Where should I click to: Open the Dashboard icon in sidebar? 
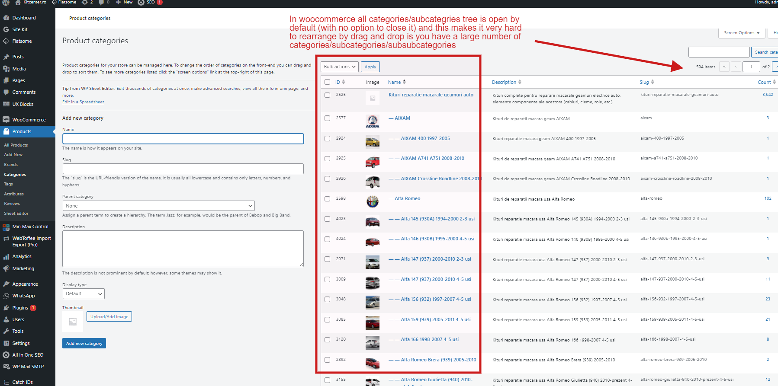pos(6,18)
